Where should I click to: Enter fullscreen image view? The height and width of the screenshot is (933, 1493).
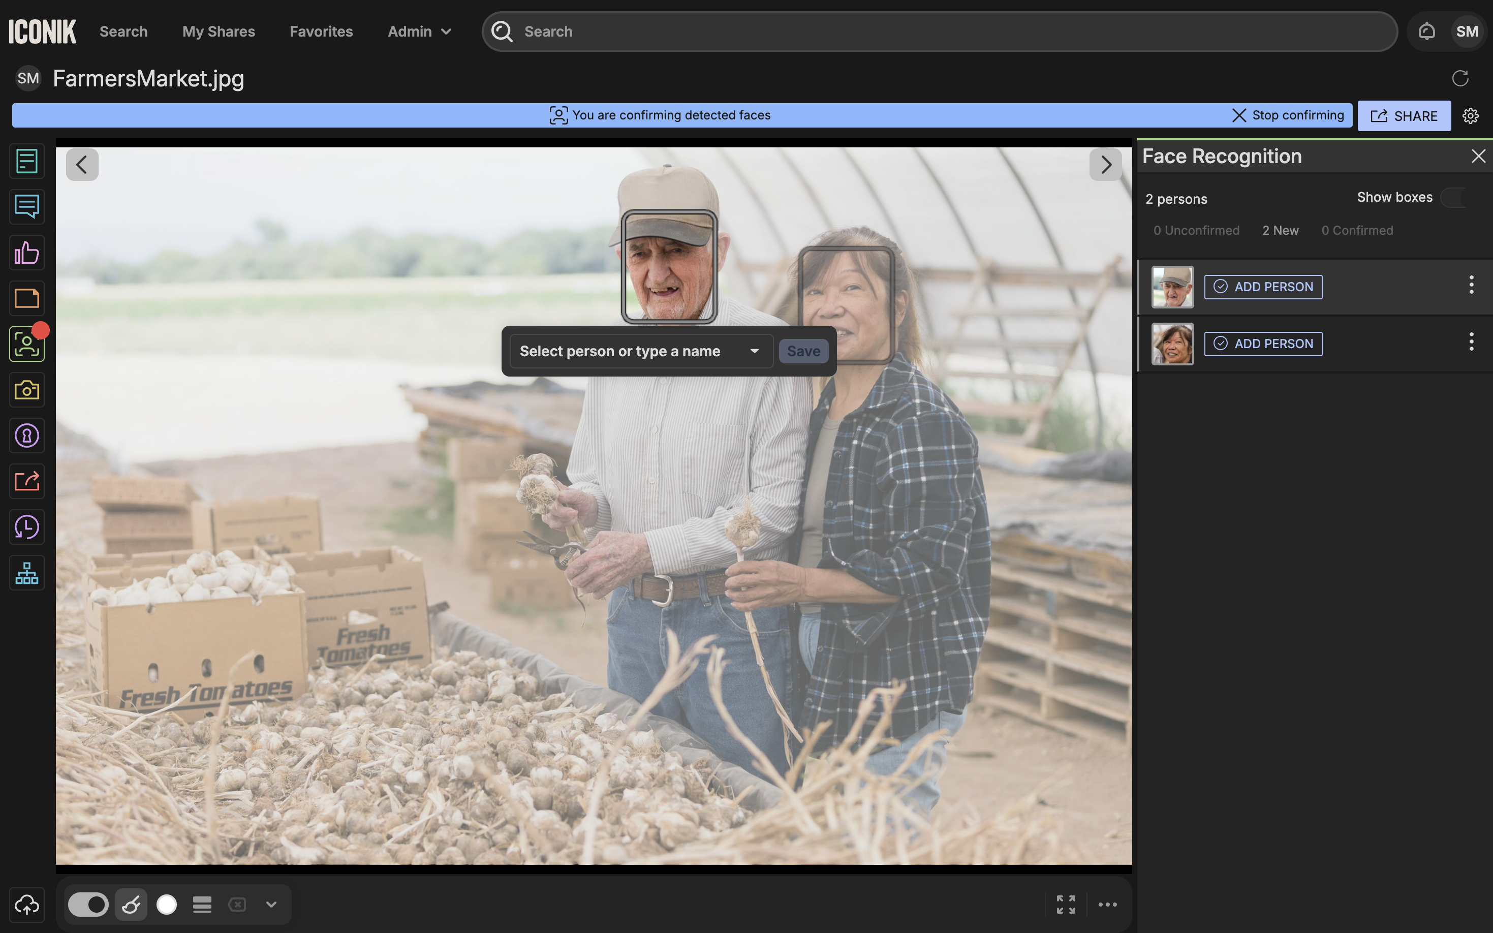click(x=1066, y=905)
